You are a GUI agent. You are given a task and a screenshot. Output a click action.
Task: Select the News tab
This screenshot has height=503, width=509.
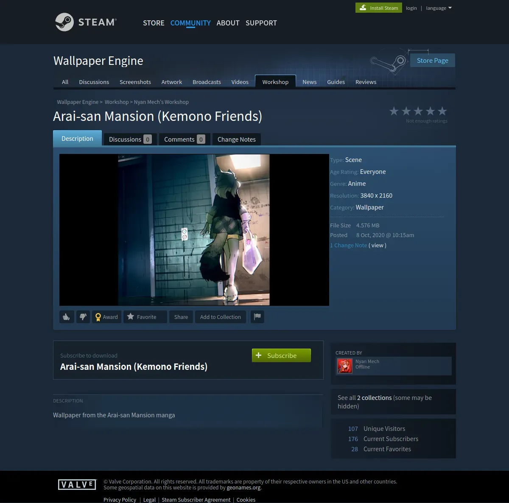point(310,82)
